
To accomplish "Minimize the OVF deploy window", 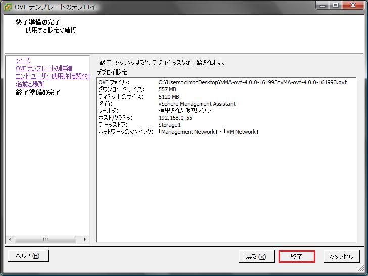I will pyautogui.click(x=323, y=5).
